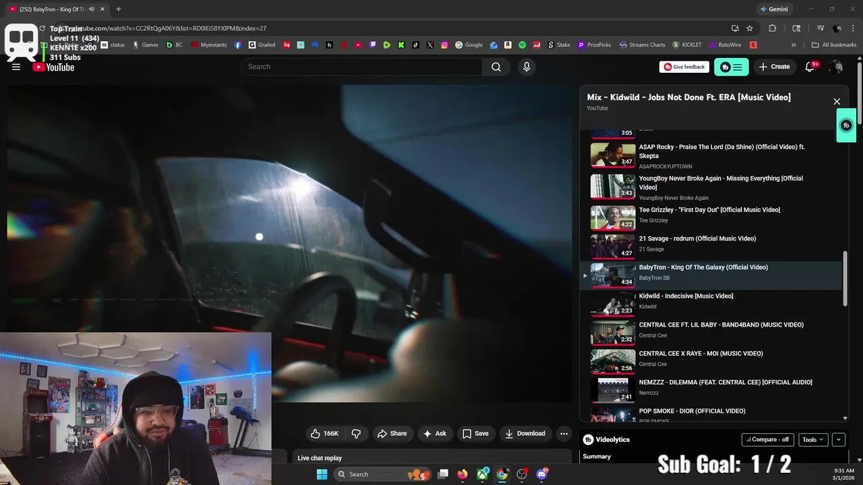Open the TikTok bookmark icon
Screen dimensions: 863x485
click(x=415, y=45)
